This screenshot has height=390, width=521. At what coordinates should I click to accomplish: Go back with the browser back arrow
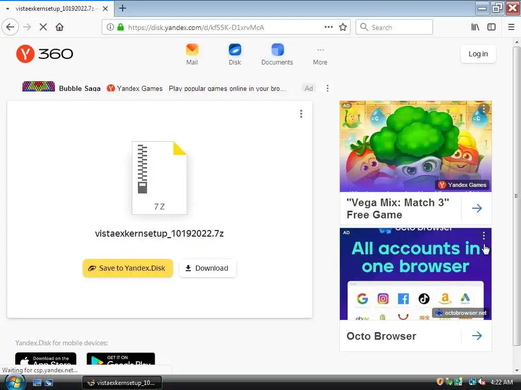[x=10, y=27]
